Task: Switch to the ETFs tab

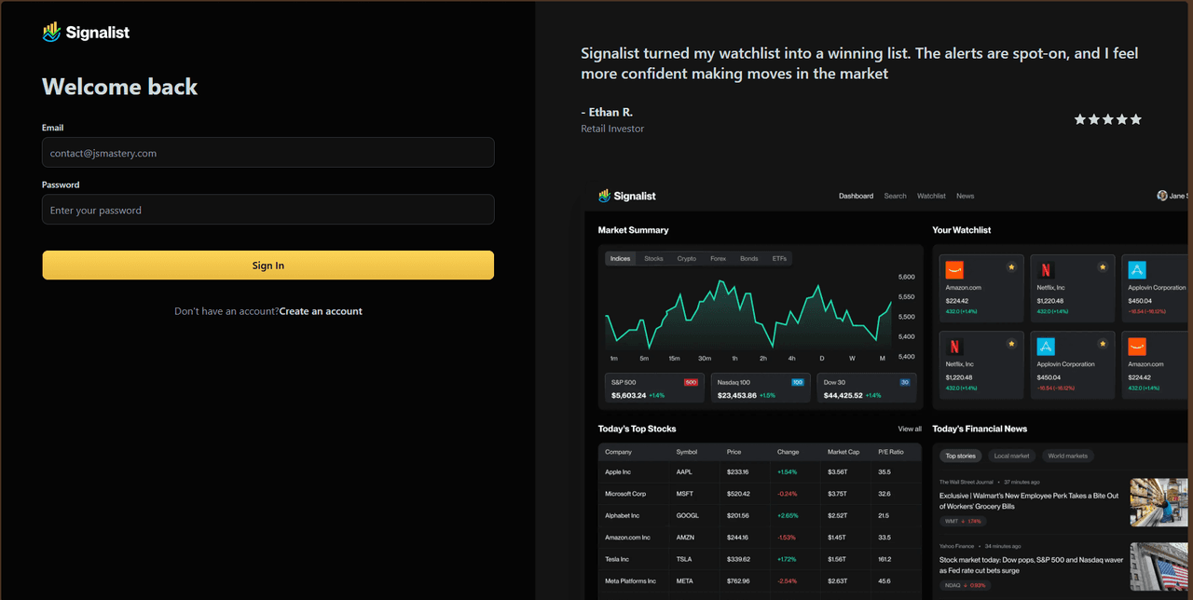Action: (779, 258)
